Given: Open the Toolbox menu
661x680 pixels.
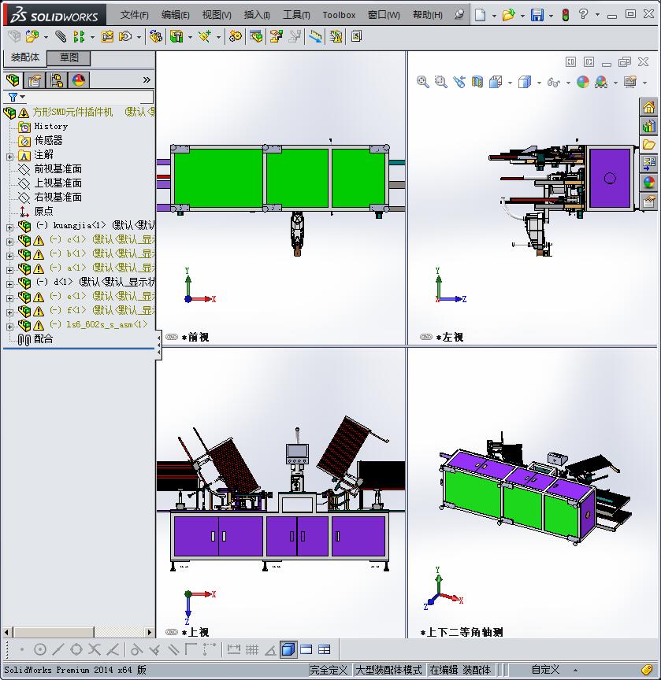Looking at the screenshot, I should pos(339,15).
